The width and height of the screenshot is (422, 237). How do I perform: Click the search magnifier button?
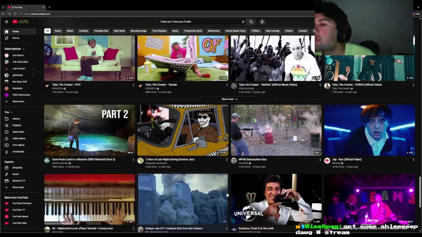click(x=251, y=22)
